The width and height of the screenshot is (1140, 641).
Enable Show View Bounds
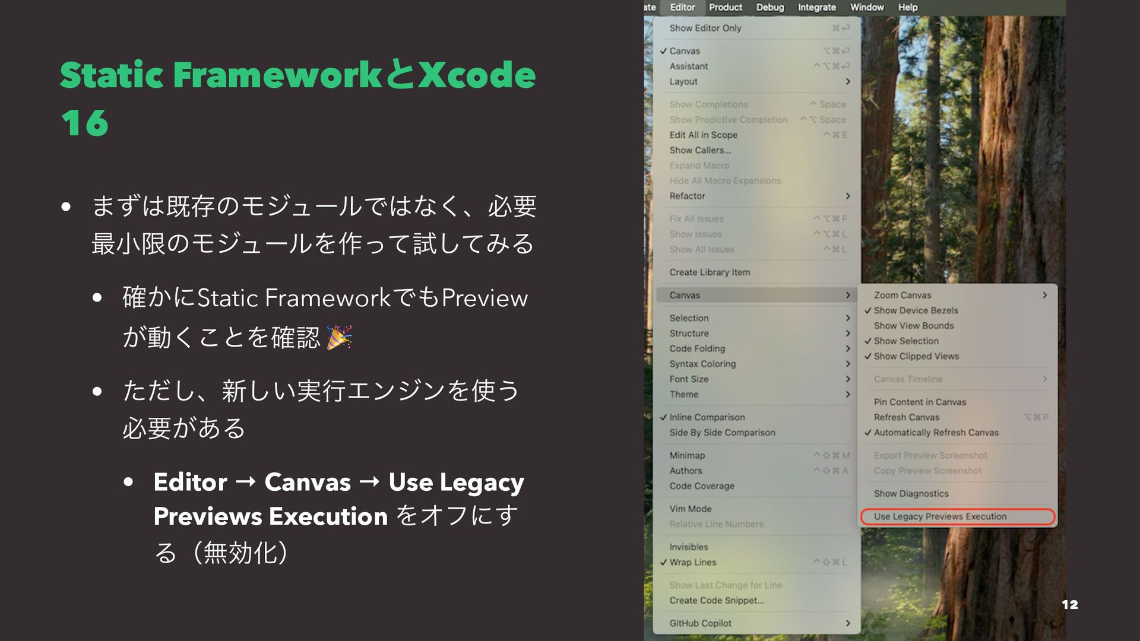[958, 326]
